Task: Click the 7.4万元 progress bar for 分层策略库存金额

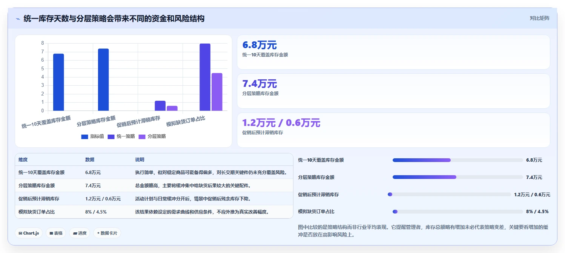Action: (x=458, y=177)
